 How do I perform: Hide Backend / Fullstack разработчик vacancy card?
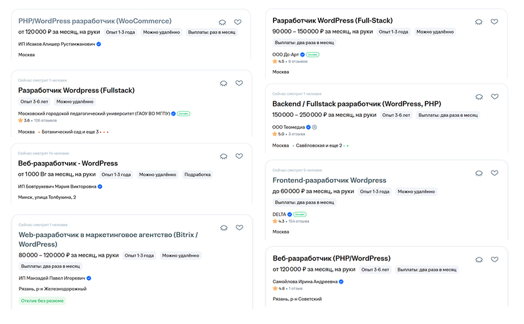(479, 97)
